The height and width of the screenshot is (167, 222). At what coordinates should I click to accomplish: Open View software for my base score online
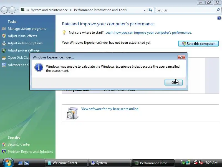tap(110, 109)
